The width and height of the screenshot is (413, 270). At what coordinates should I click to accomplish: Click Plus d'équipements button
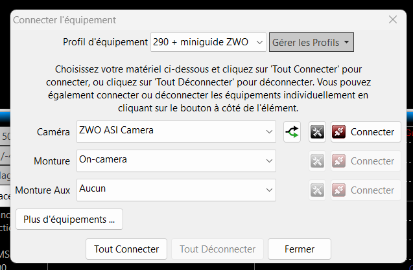tap(69, 219)
